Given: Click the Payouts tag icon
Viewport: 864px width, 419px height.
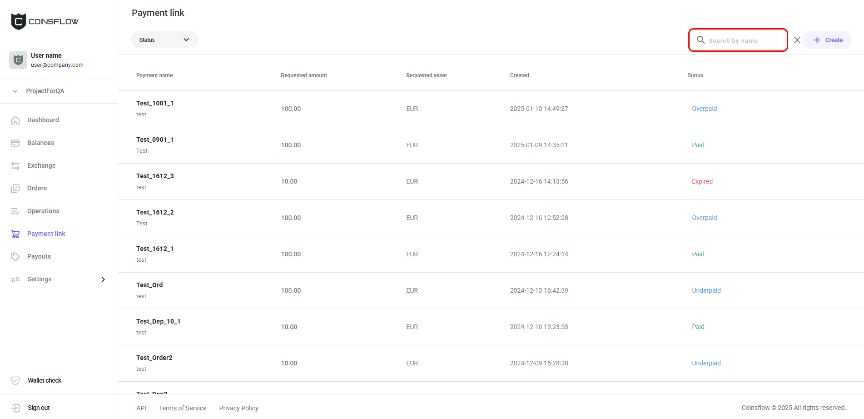Looking at the screenshot, I should point(15,257).
